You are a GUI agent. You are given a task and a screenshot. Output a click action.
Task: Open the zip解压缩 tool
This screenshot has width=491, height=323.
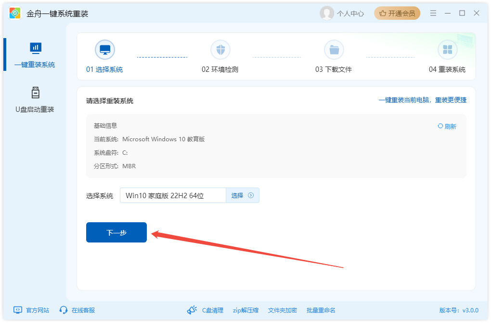(245, 310)
